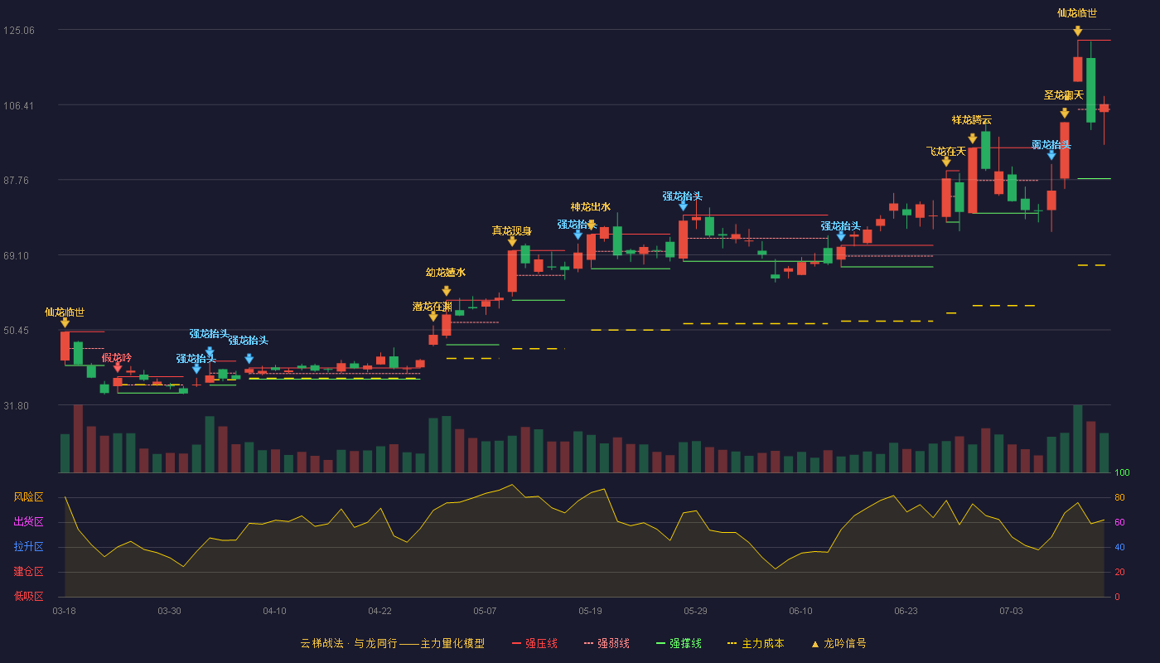This screenshot has height=663, width=1160.
Task: Click the tall red candle under 真龙现身 arrow
Action: coord(512,271)
